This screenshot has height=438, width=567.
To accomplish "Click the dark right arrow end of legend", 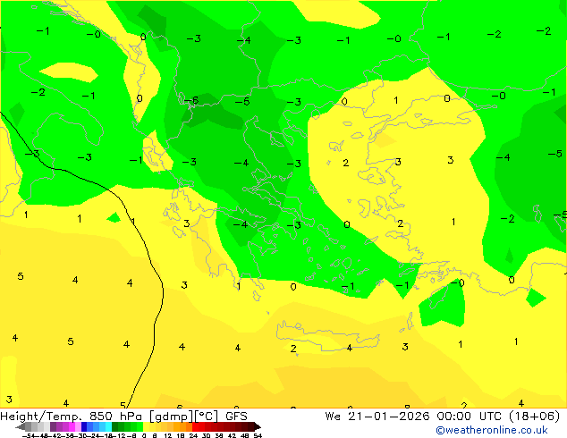I will (x=258, y=426).
